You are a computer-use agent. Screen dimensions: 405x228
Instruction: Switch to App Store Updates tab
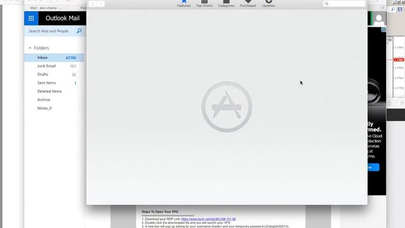pos(268,4)
